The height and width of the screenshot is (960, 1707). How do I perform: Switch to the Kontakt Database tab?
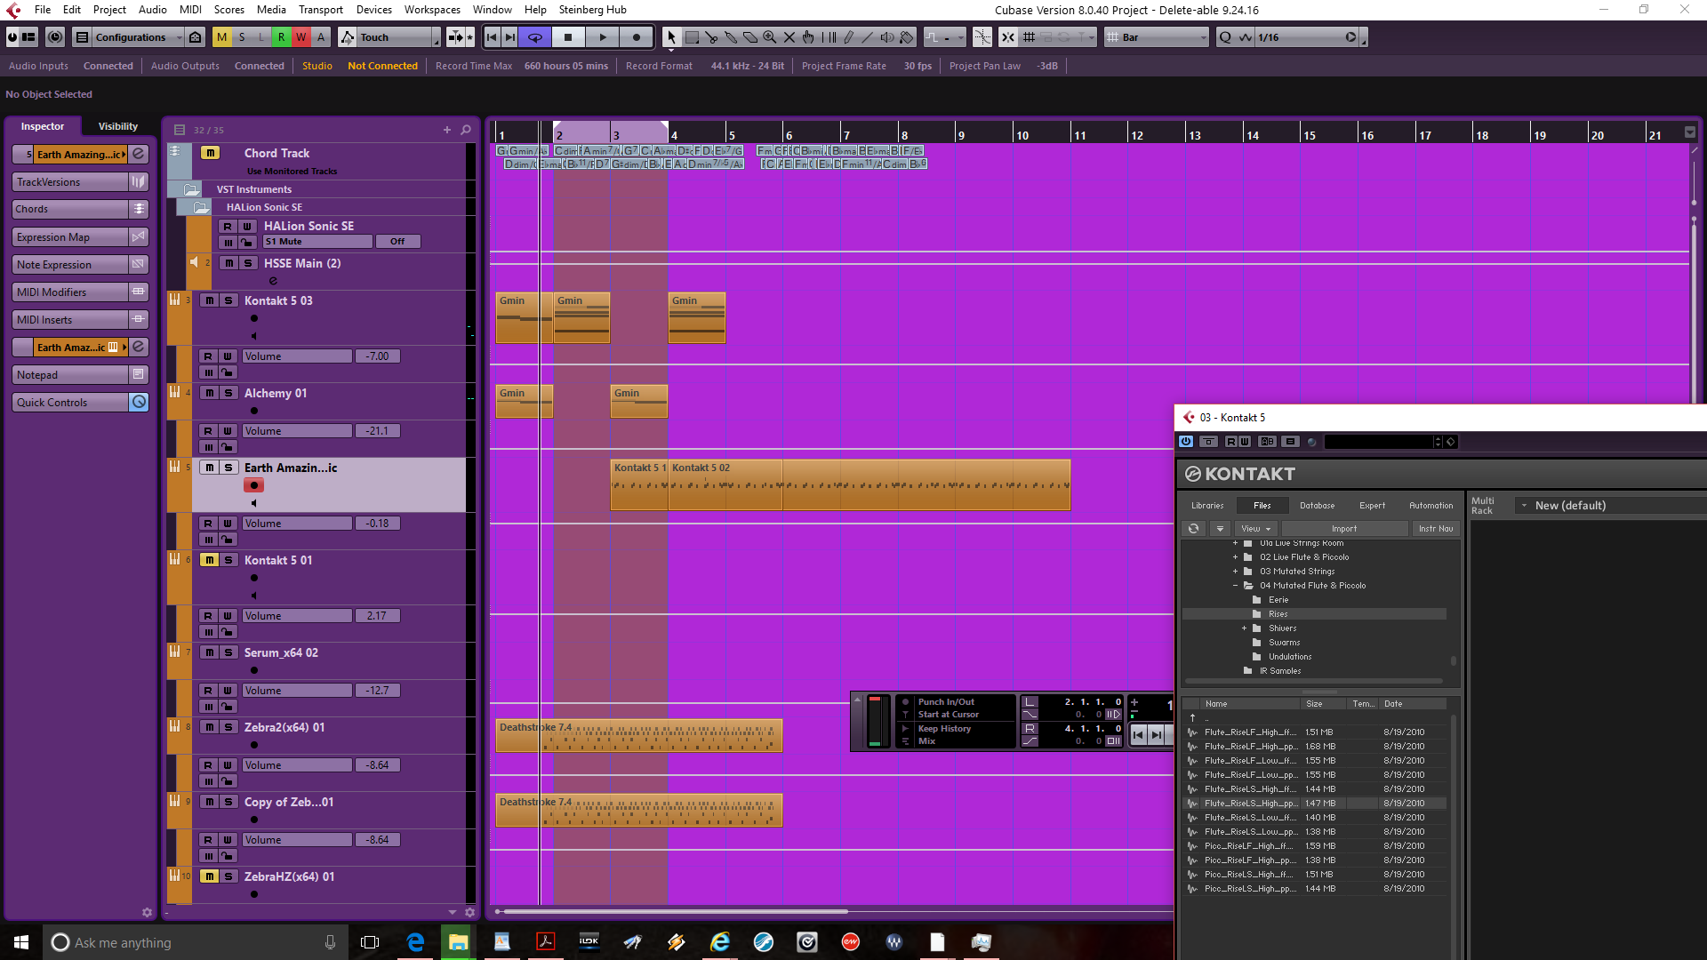coord(1317,506)
